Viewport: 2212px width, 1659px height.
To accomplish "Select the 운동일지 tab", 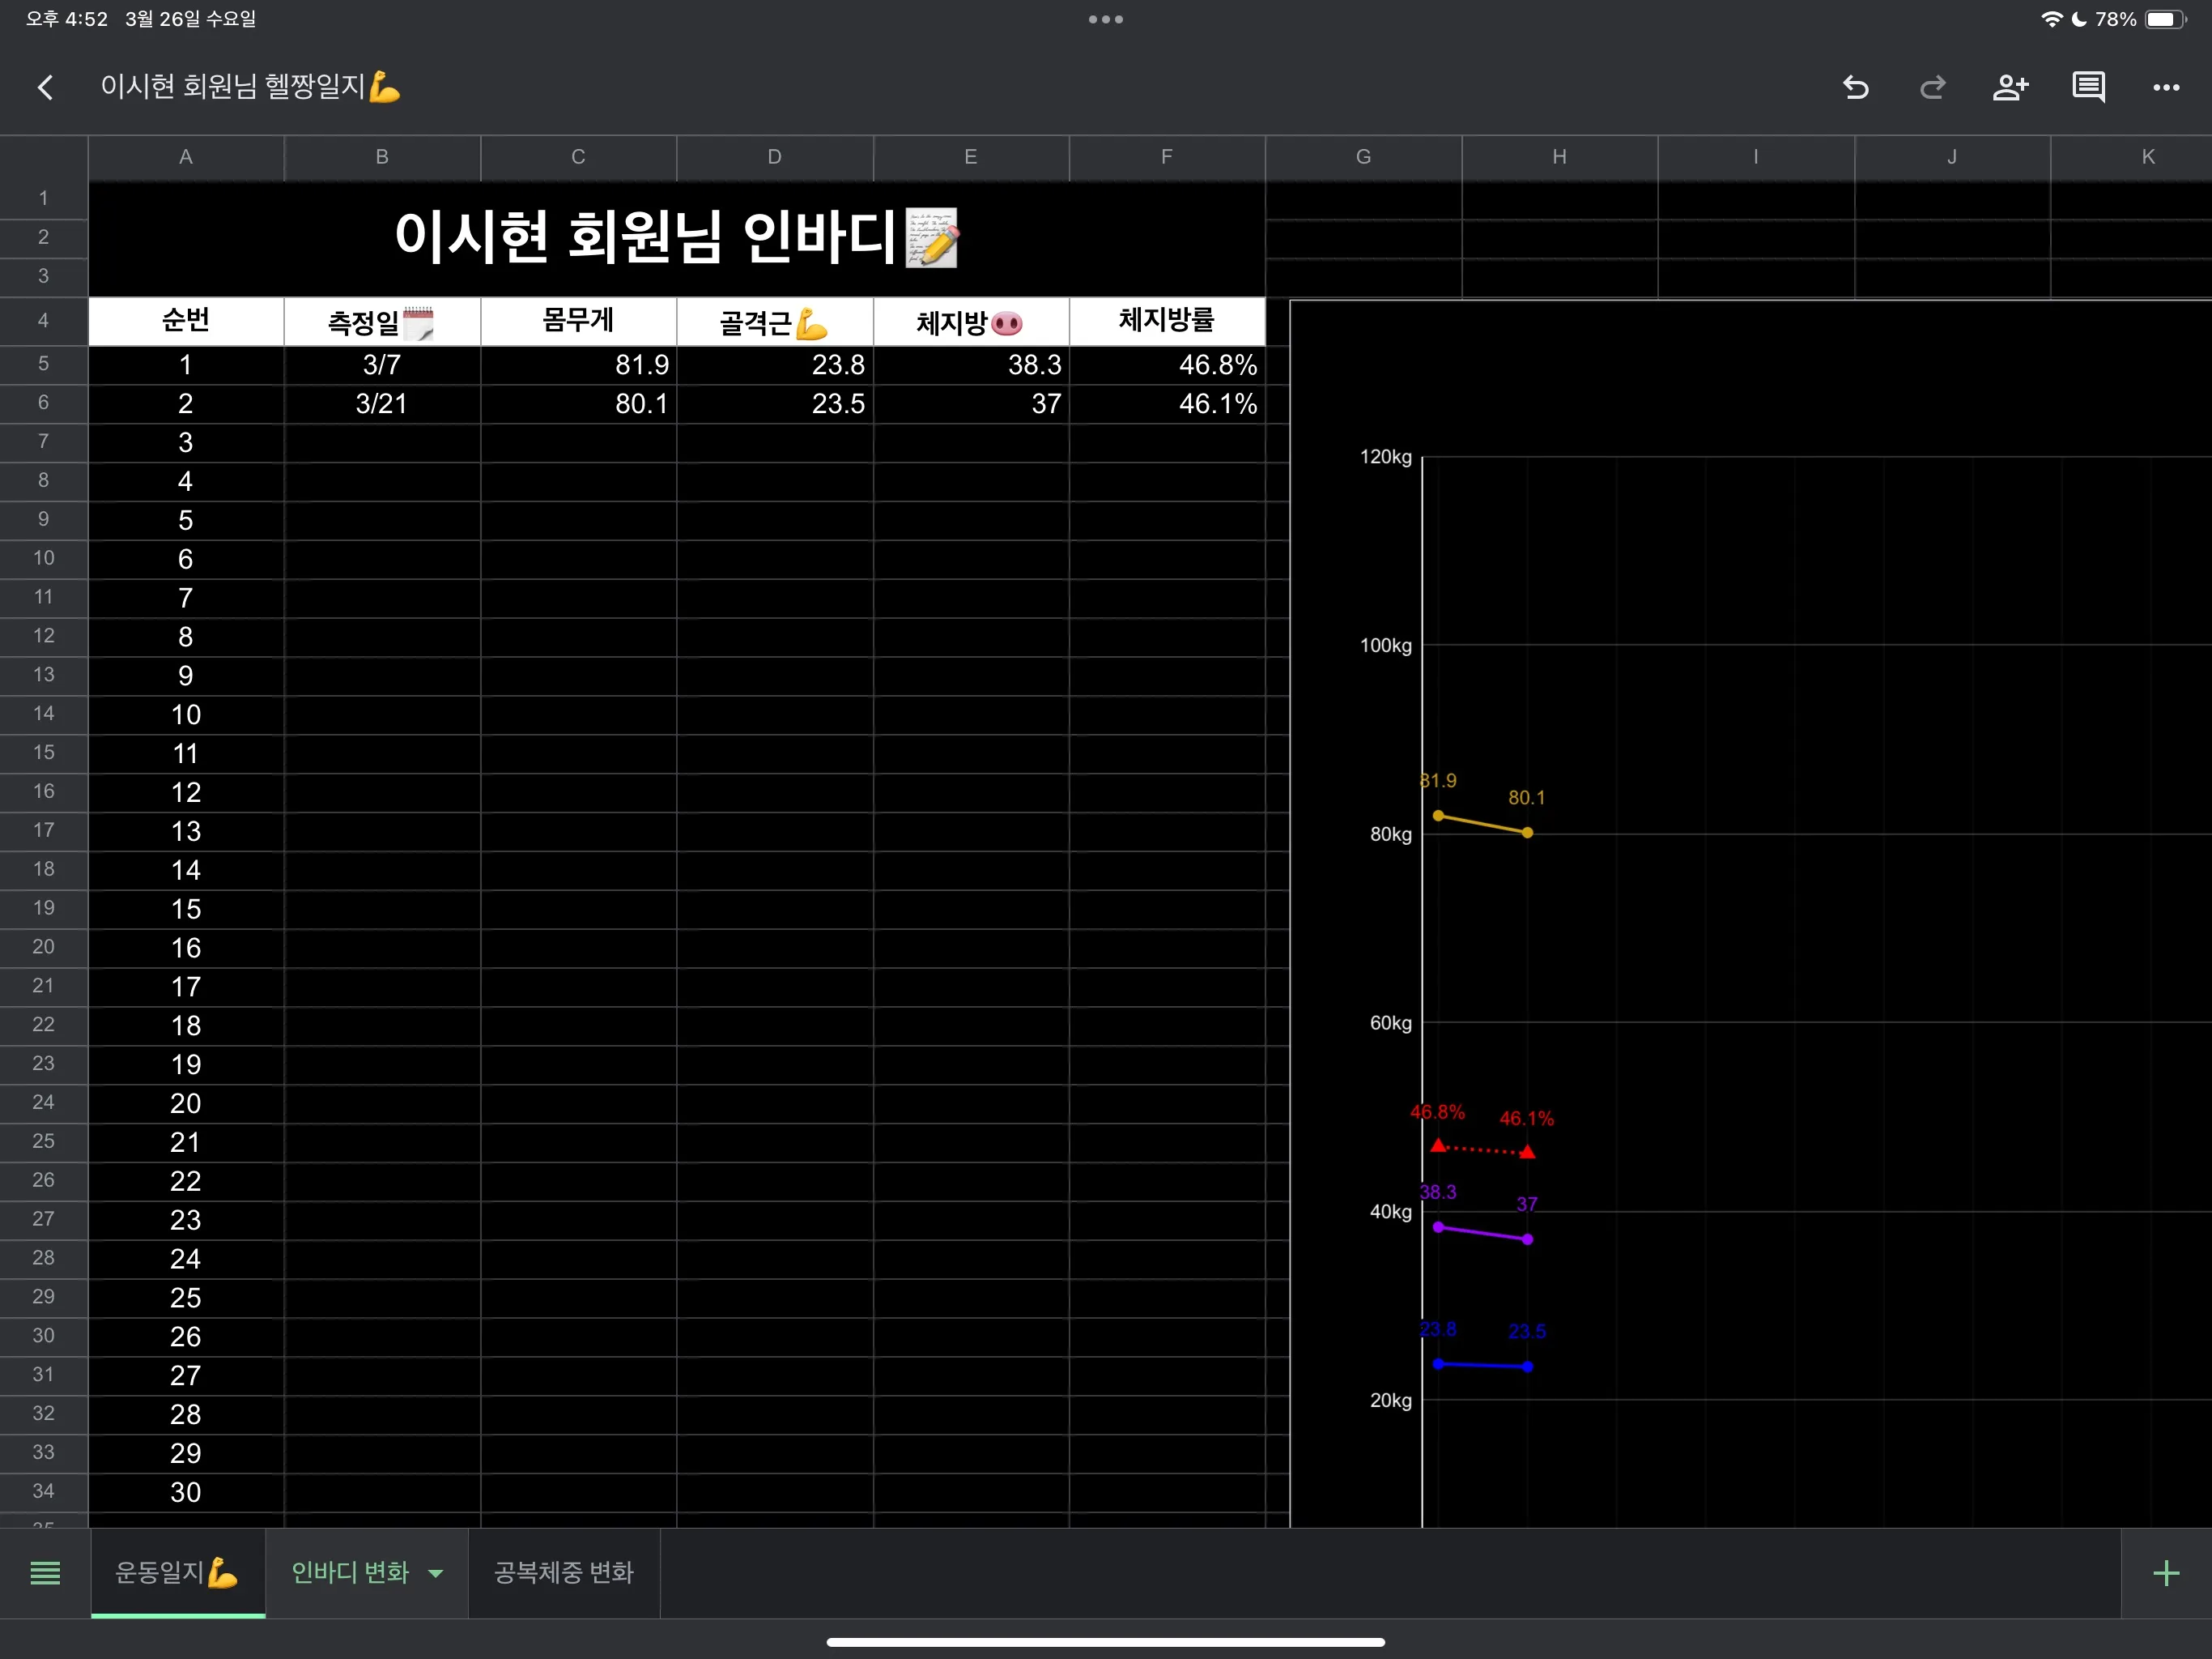I will 177,1573.
